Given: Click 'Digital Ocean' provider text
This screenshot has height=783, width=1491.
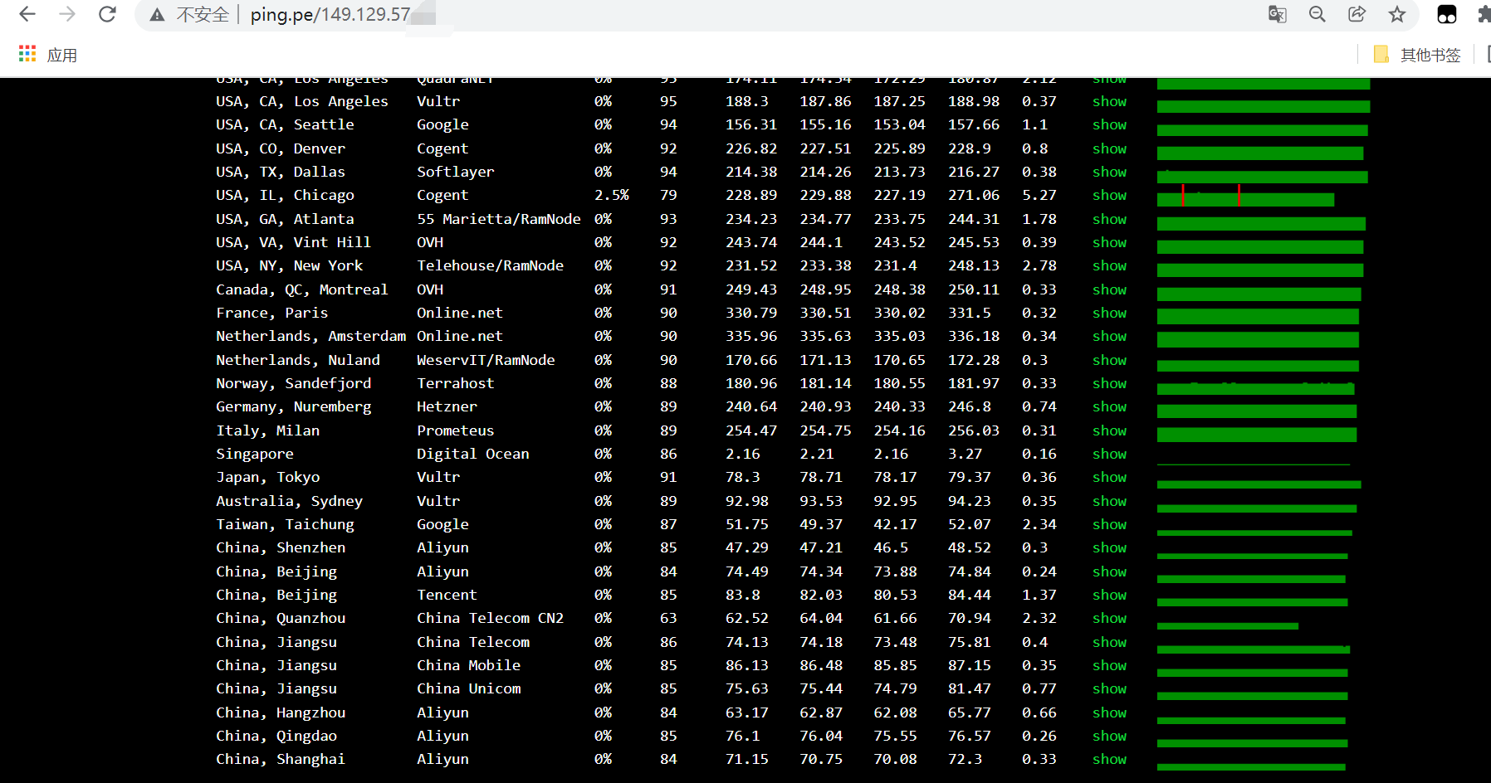Looking at the screenshot, I should (472, 454).
